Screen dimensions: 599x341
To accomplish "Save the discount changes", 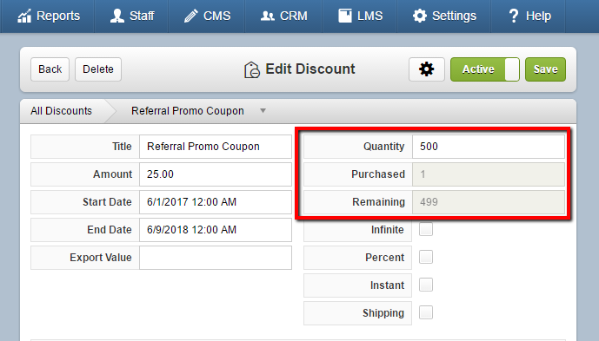I will (x=545, y=69).
